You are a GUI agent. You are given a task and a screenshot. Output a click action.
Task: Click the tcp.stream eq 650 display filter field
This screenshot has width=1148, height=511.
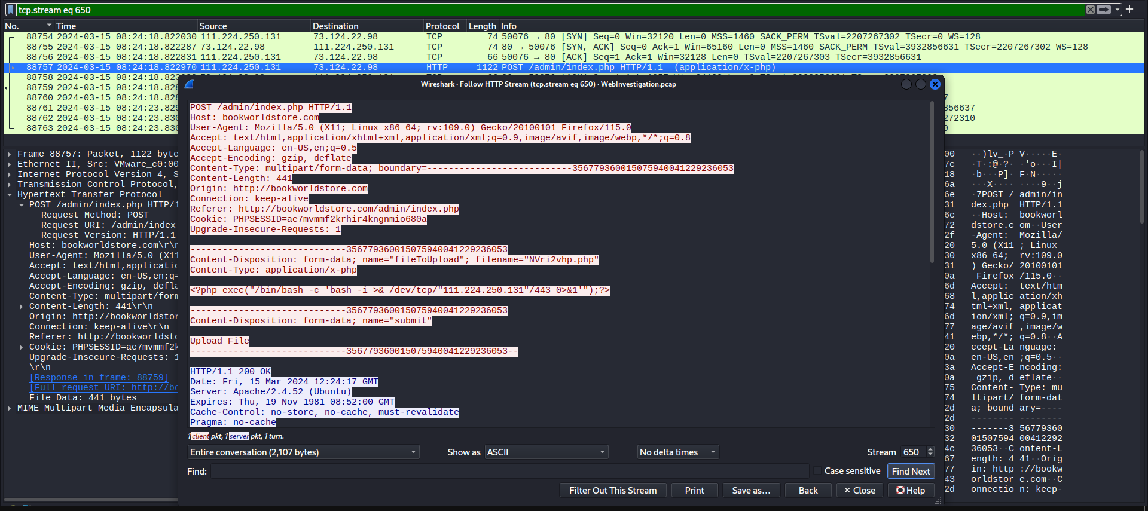(x=550, y=10)
